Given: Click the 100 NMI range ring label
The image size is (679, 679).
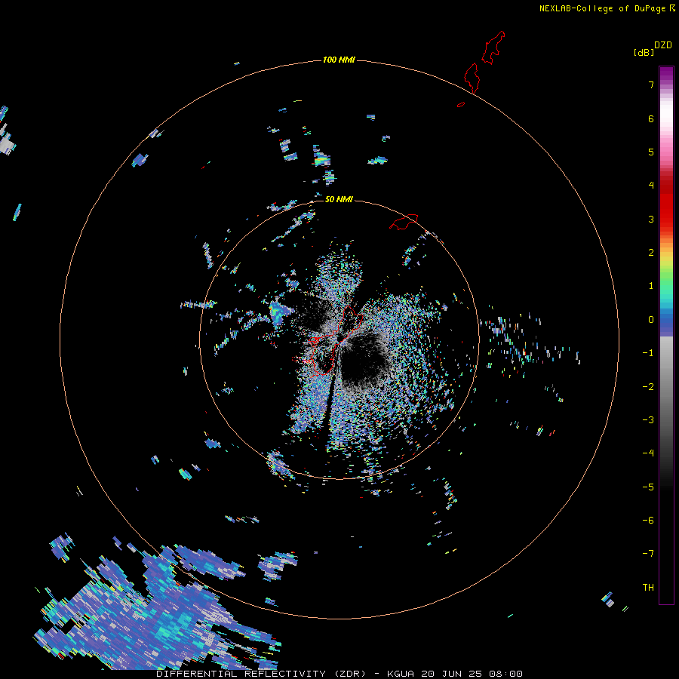Looking at the screenshot, I should point(339,60).
